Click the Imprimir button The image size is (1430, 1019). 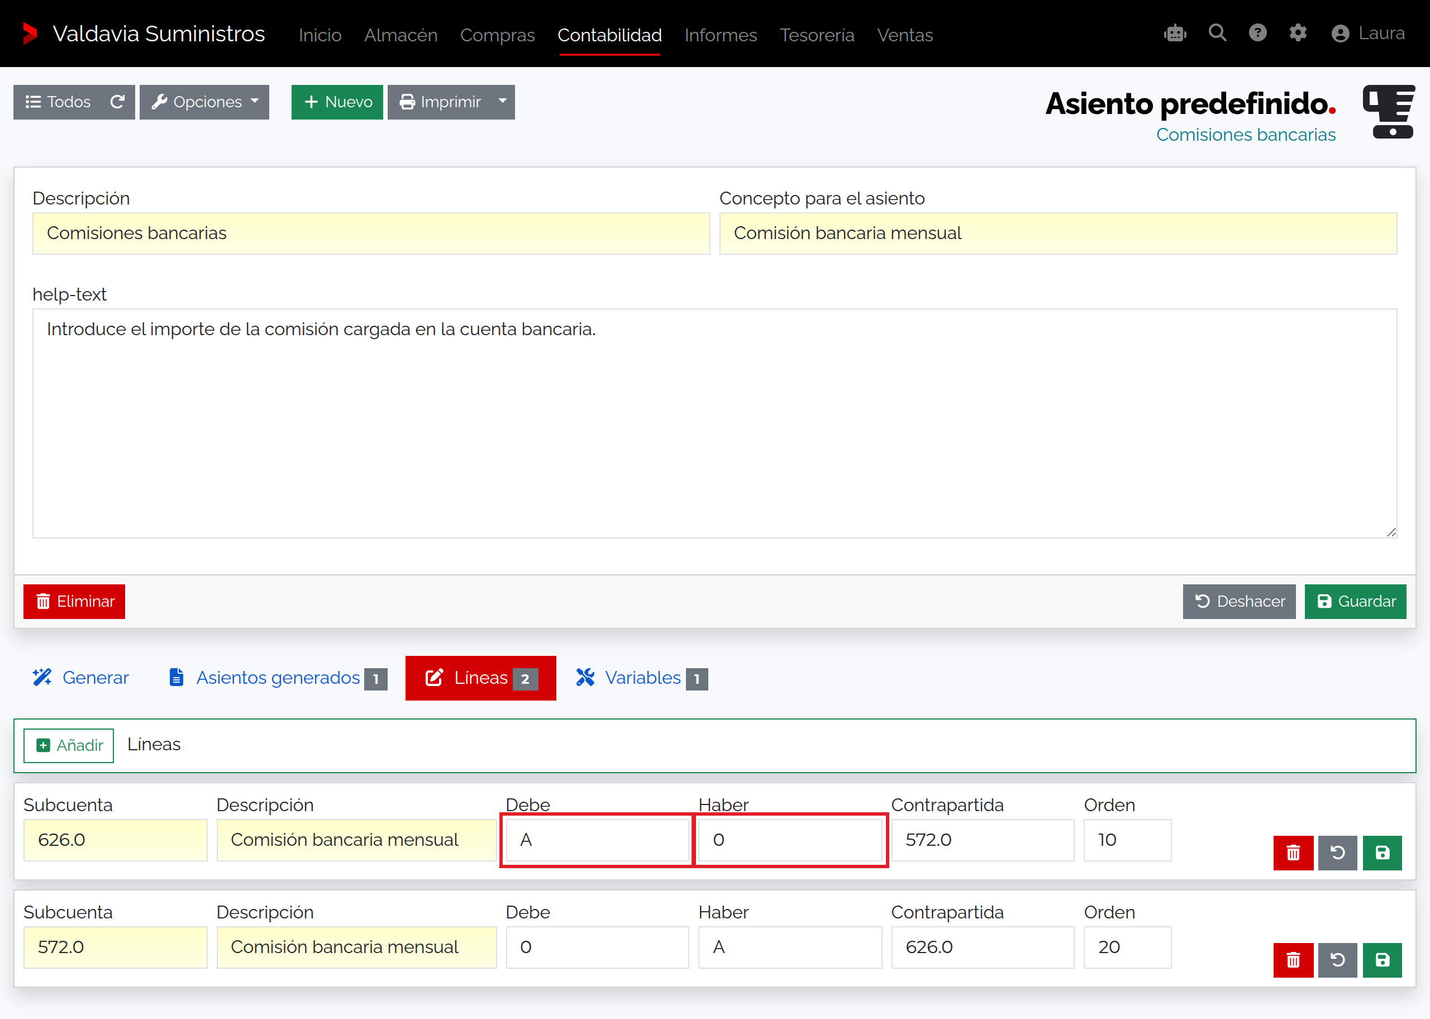point(440,102)
